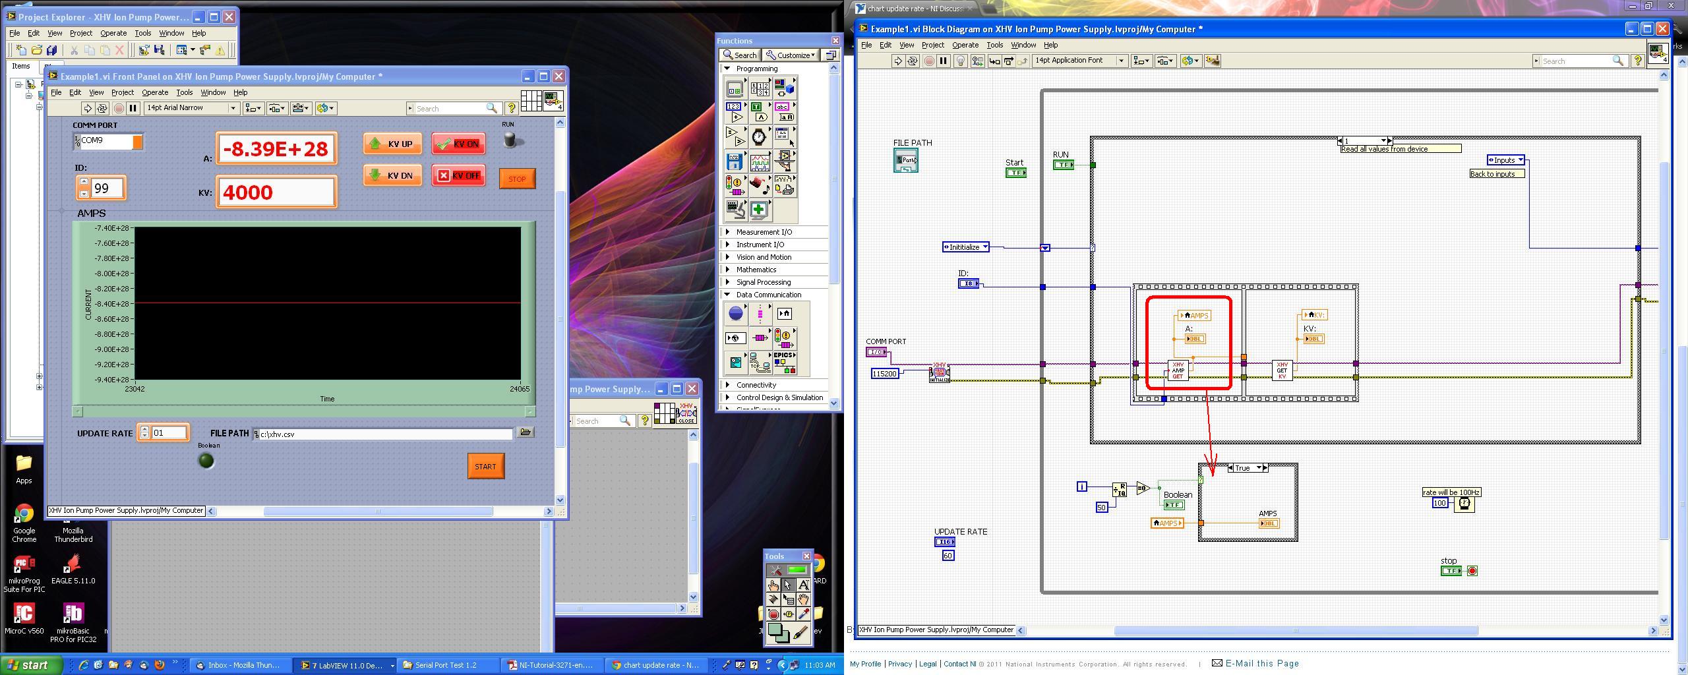The width and height of the screenshot is (1688, 675).
Task: Flip the RUN toggle switch
Action: 510,139
